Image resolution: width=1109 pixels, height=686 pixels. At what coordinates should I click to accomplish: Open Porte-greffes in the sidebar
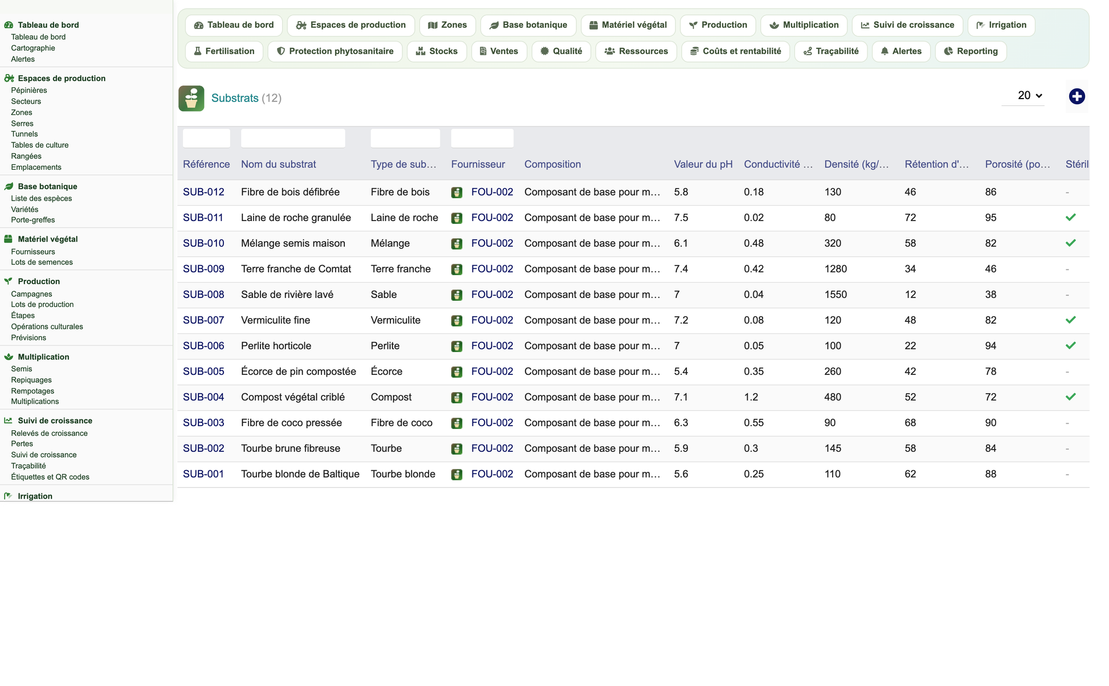coord(33,220)
